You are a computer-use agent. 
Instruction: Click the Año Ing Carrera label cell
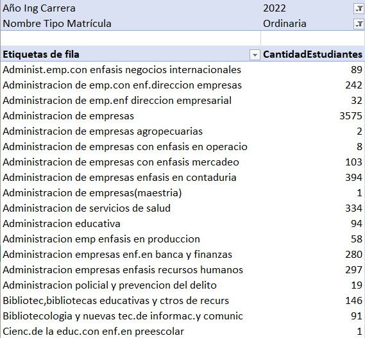coord(131,8)
